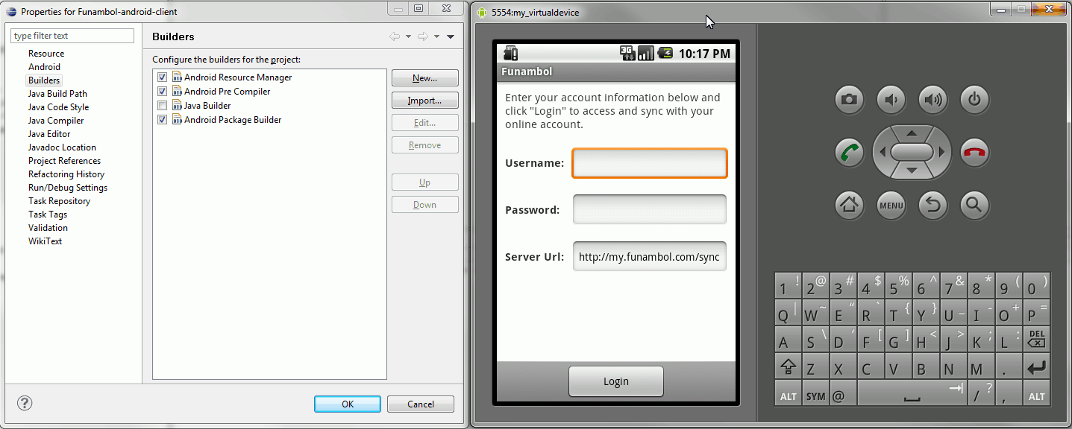Select Java Editor in the properties tree
1072x429 pixels.
tap(49, 134)
